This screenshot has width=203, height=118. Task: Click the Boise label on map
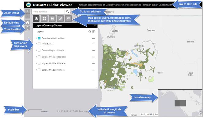tap(160, 73)
